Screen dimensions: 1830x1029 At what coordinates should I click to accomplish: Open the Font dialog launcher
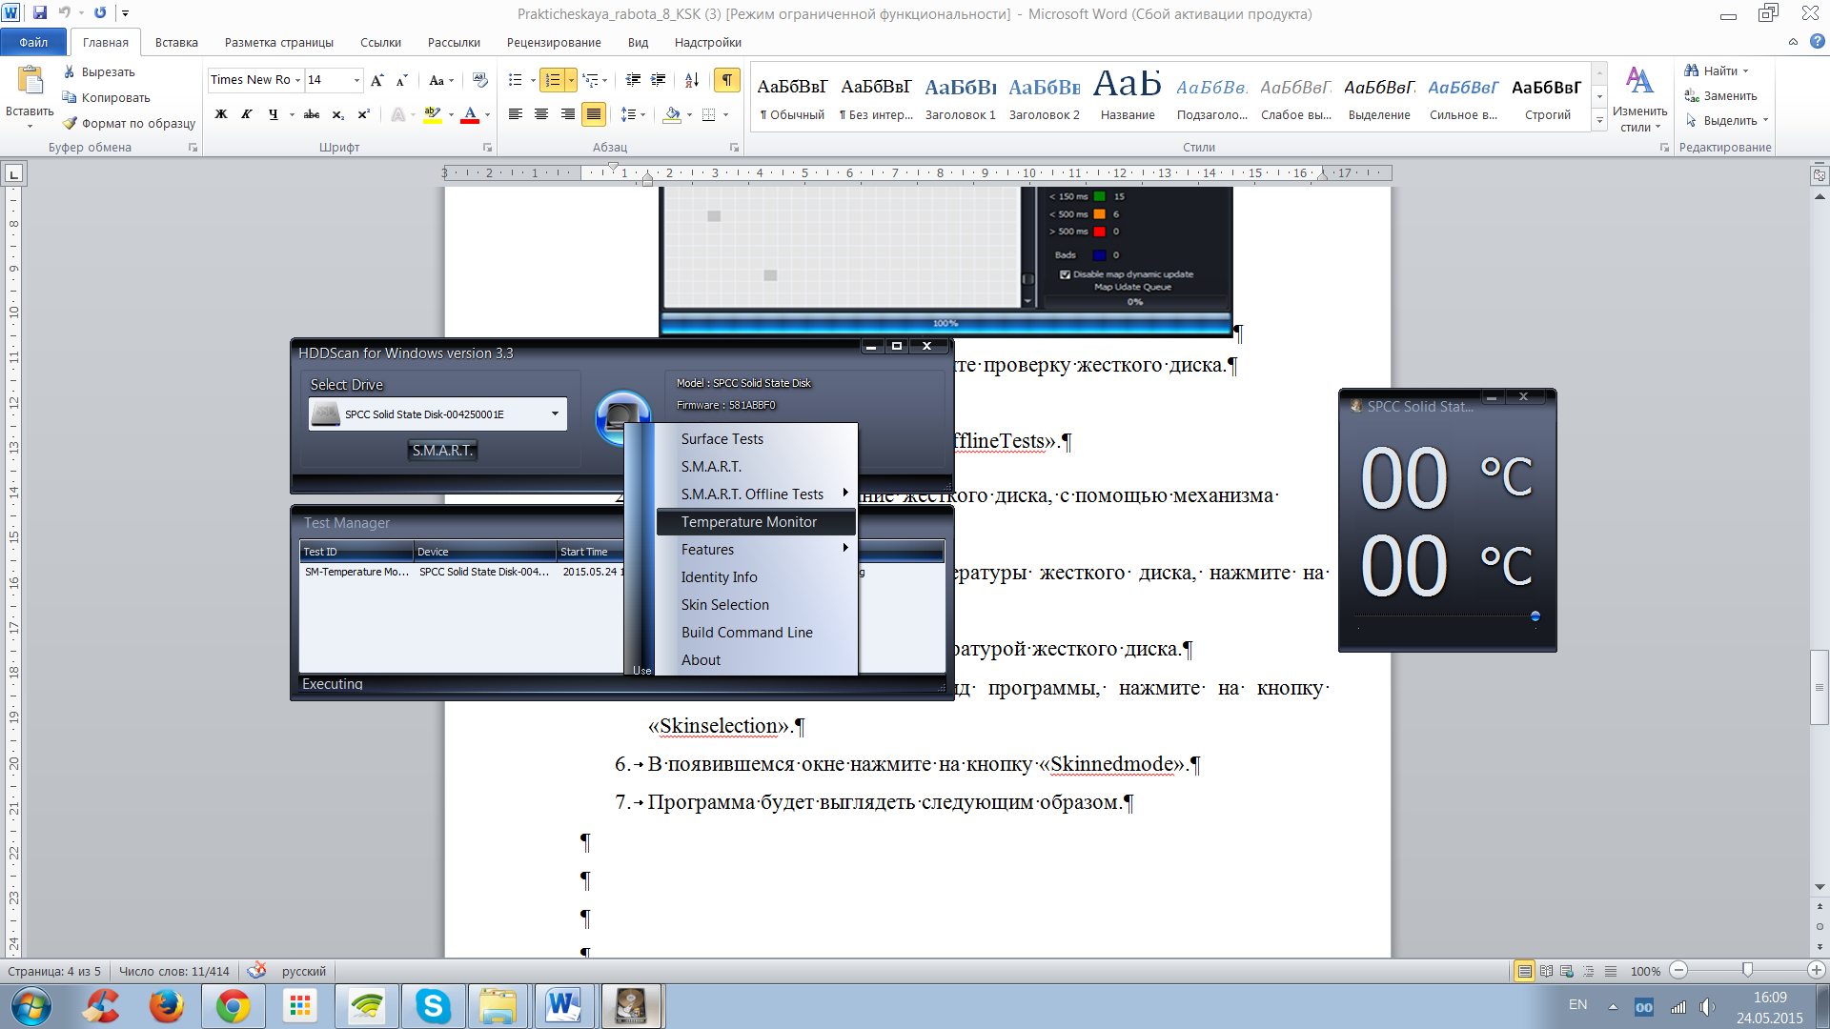point(488,148)
